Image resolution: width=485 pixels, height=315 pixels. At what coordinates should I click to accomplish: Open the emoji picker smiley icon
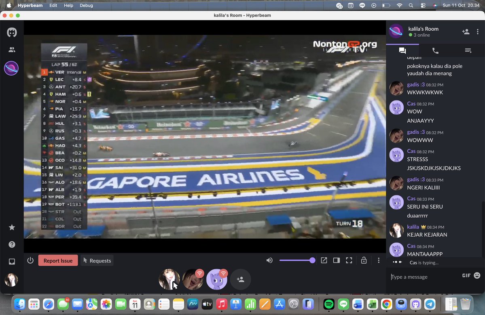pos(477,275)
